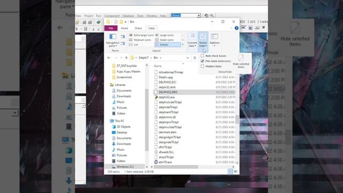Image resolution: width=343 pixels, height=193 pixels.
Task: Click the Navigation pane icon in ribbon
Action: point(113,36)
